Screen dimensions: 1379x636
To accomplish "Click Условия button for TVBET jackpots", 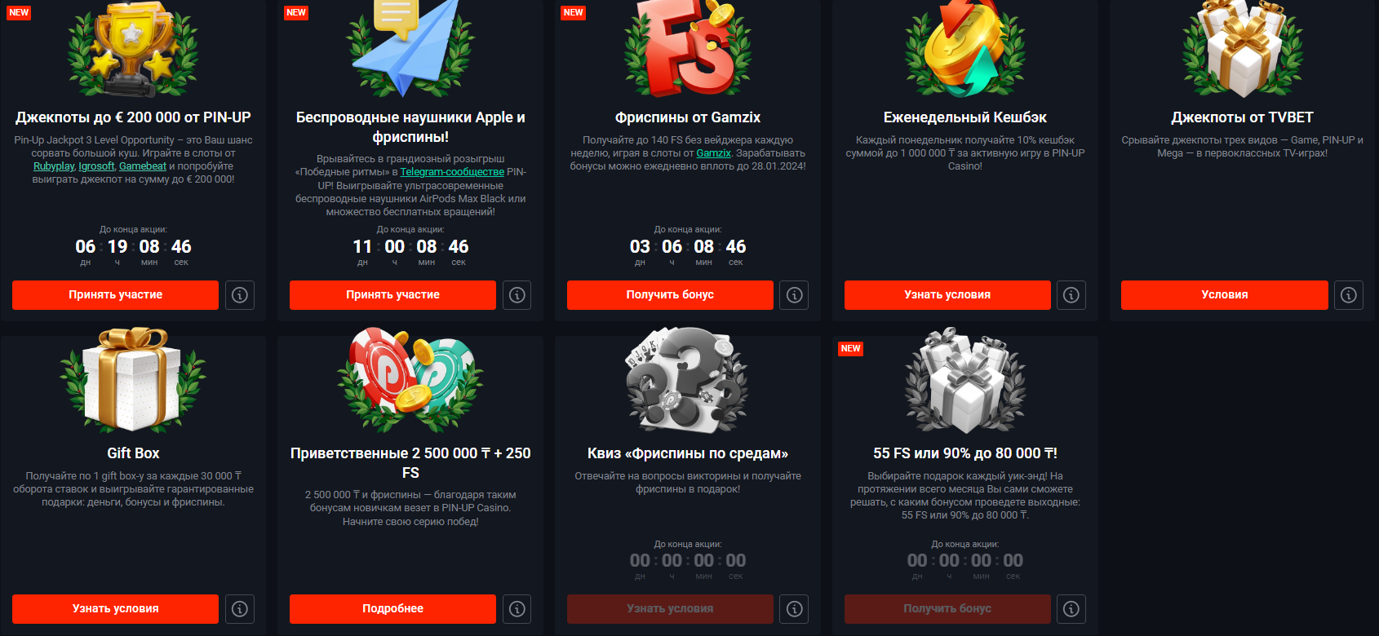I will tap(1224, 295).
